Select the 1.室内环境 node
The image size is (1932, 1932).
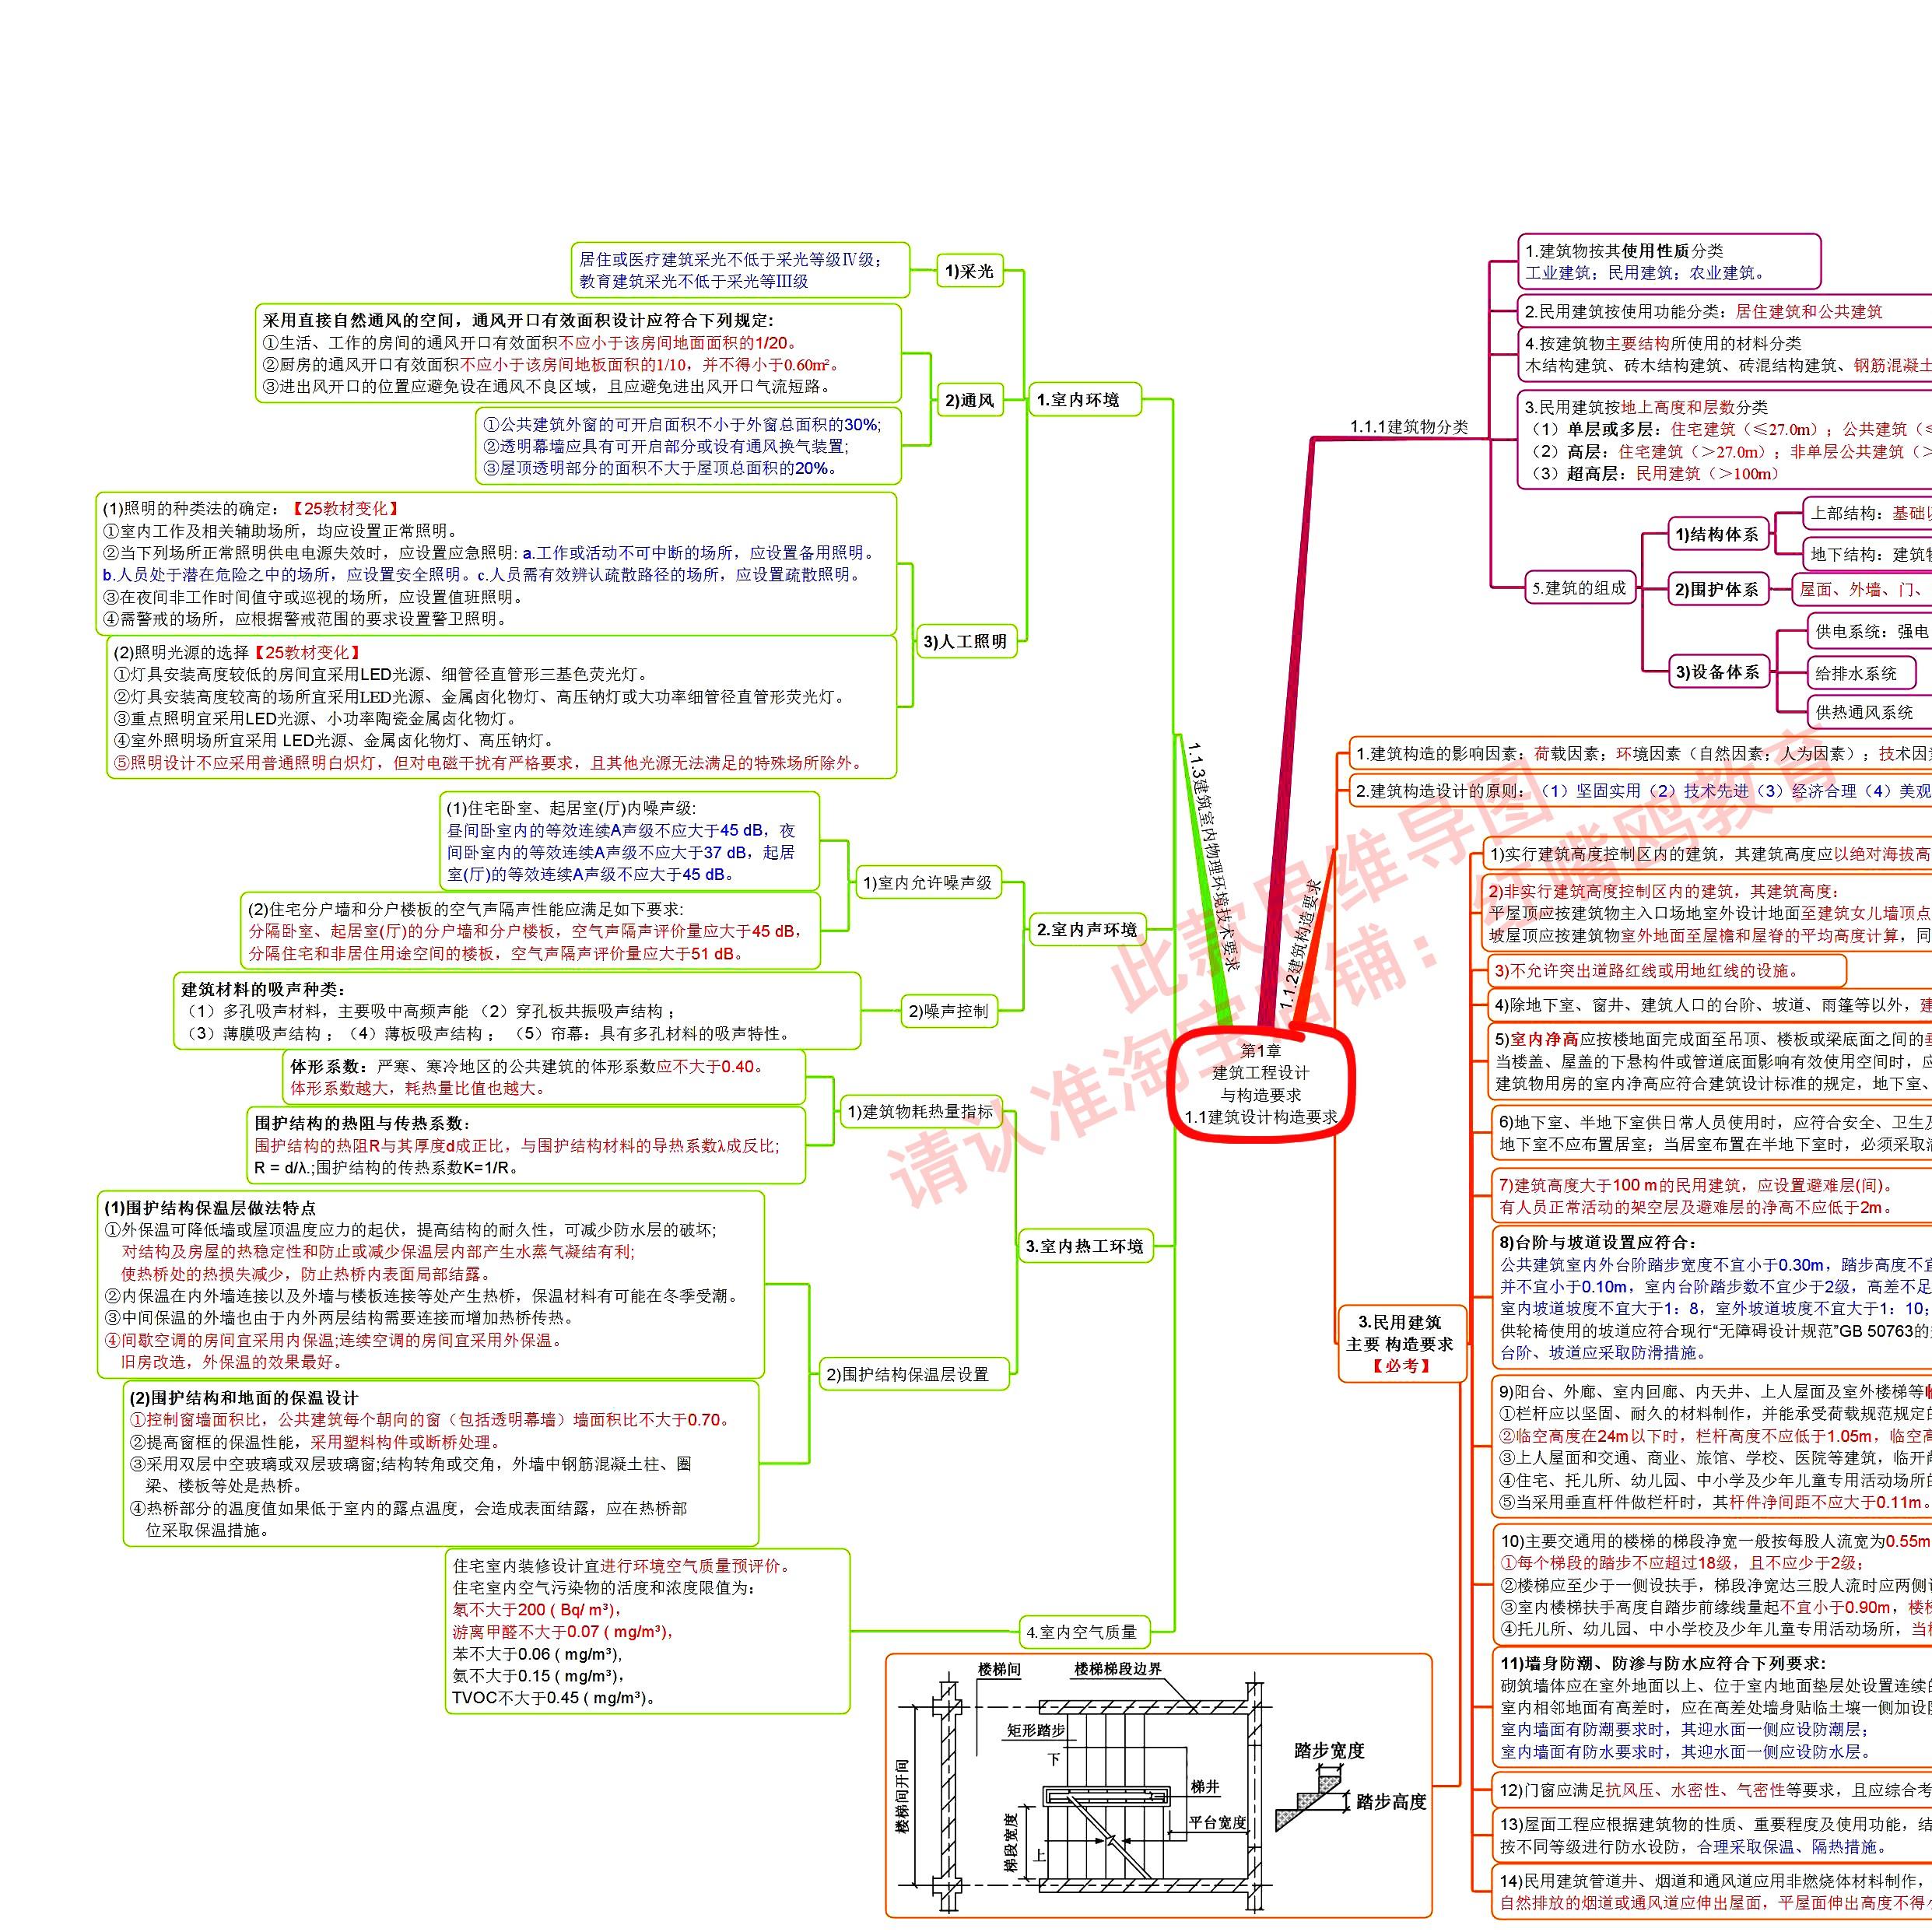coord(1084,400)
